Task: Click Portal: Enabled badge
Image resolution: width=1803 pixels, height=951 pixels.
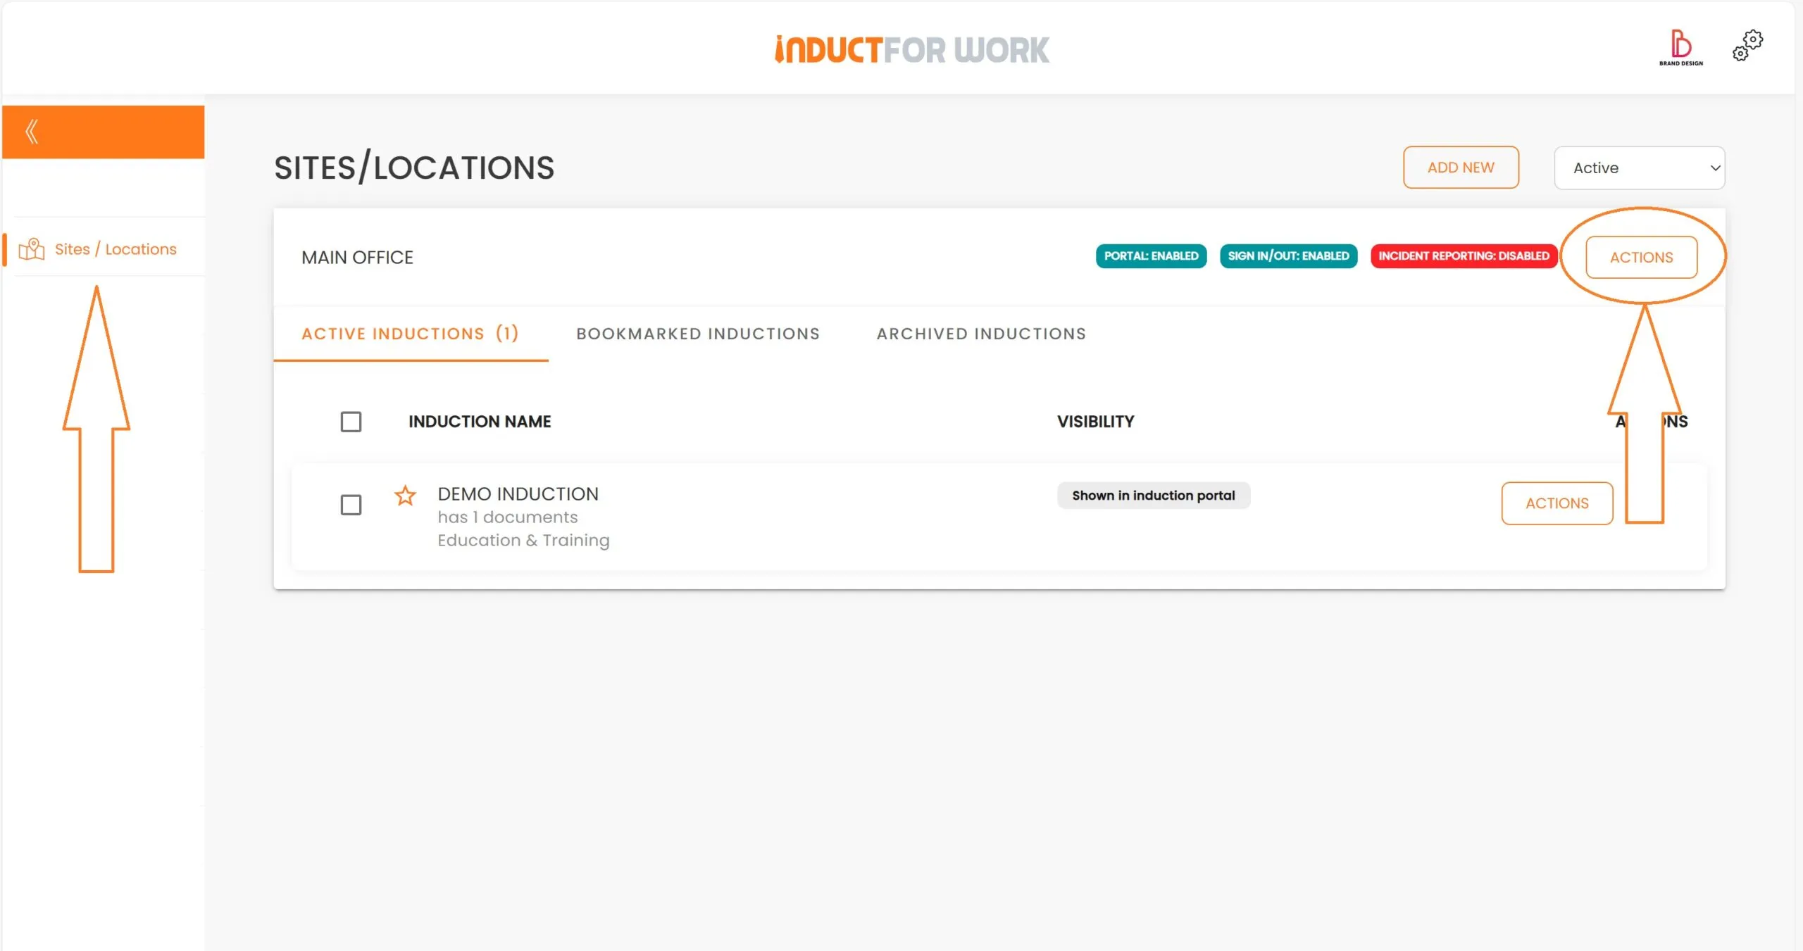Action: (x=1151, y=256)
